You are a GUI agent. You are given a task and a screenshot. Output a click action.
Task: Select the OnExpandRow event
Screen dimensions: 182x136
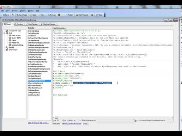point(33,90)
